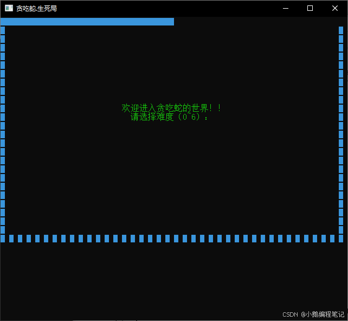Click the window title 贪吃蛇.生死局
Screen dimensions: 348x321
(x=36, y=9)
